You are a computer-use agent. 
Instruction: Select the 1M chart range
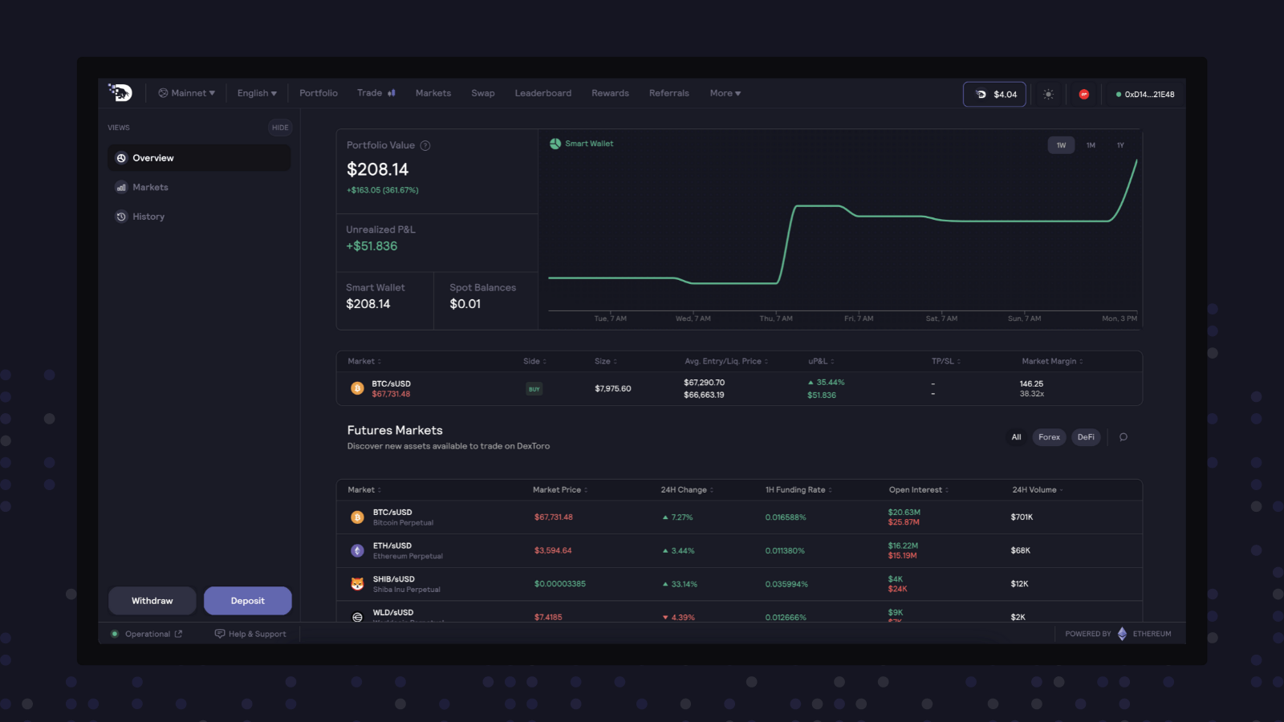[1091, 145]
